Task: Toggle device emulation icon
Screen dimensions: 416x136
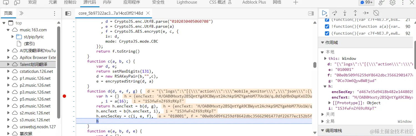Action: tap(17, 2)
